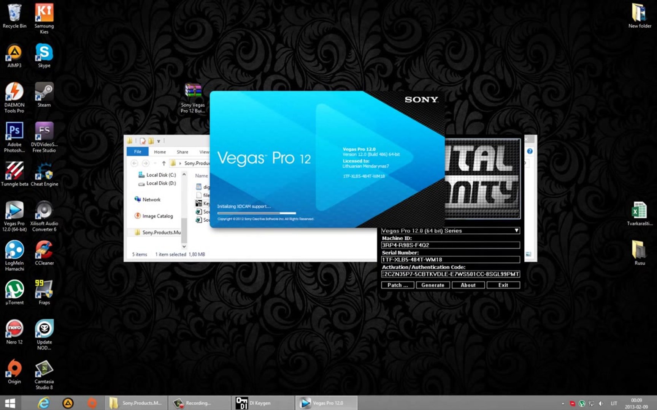Select the Nero 12 desktop shortcut
Image resolution: width=657 pixels, height=410 pixels.
click(14, 332)
